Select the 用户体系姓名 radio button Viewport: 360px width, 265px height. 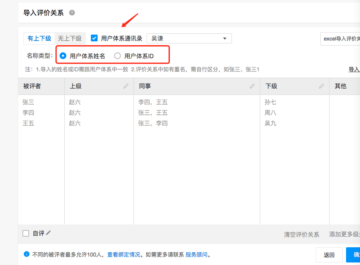[x=63, y=56]
